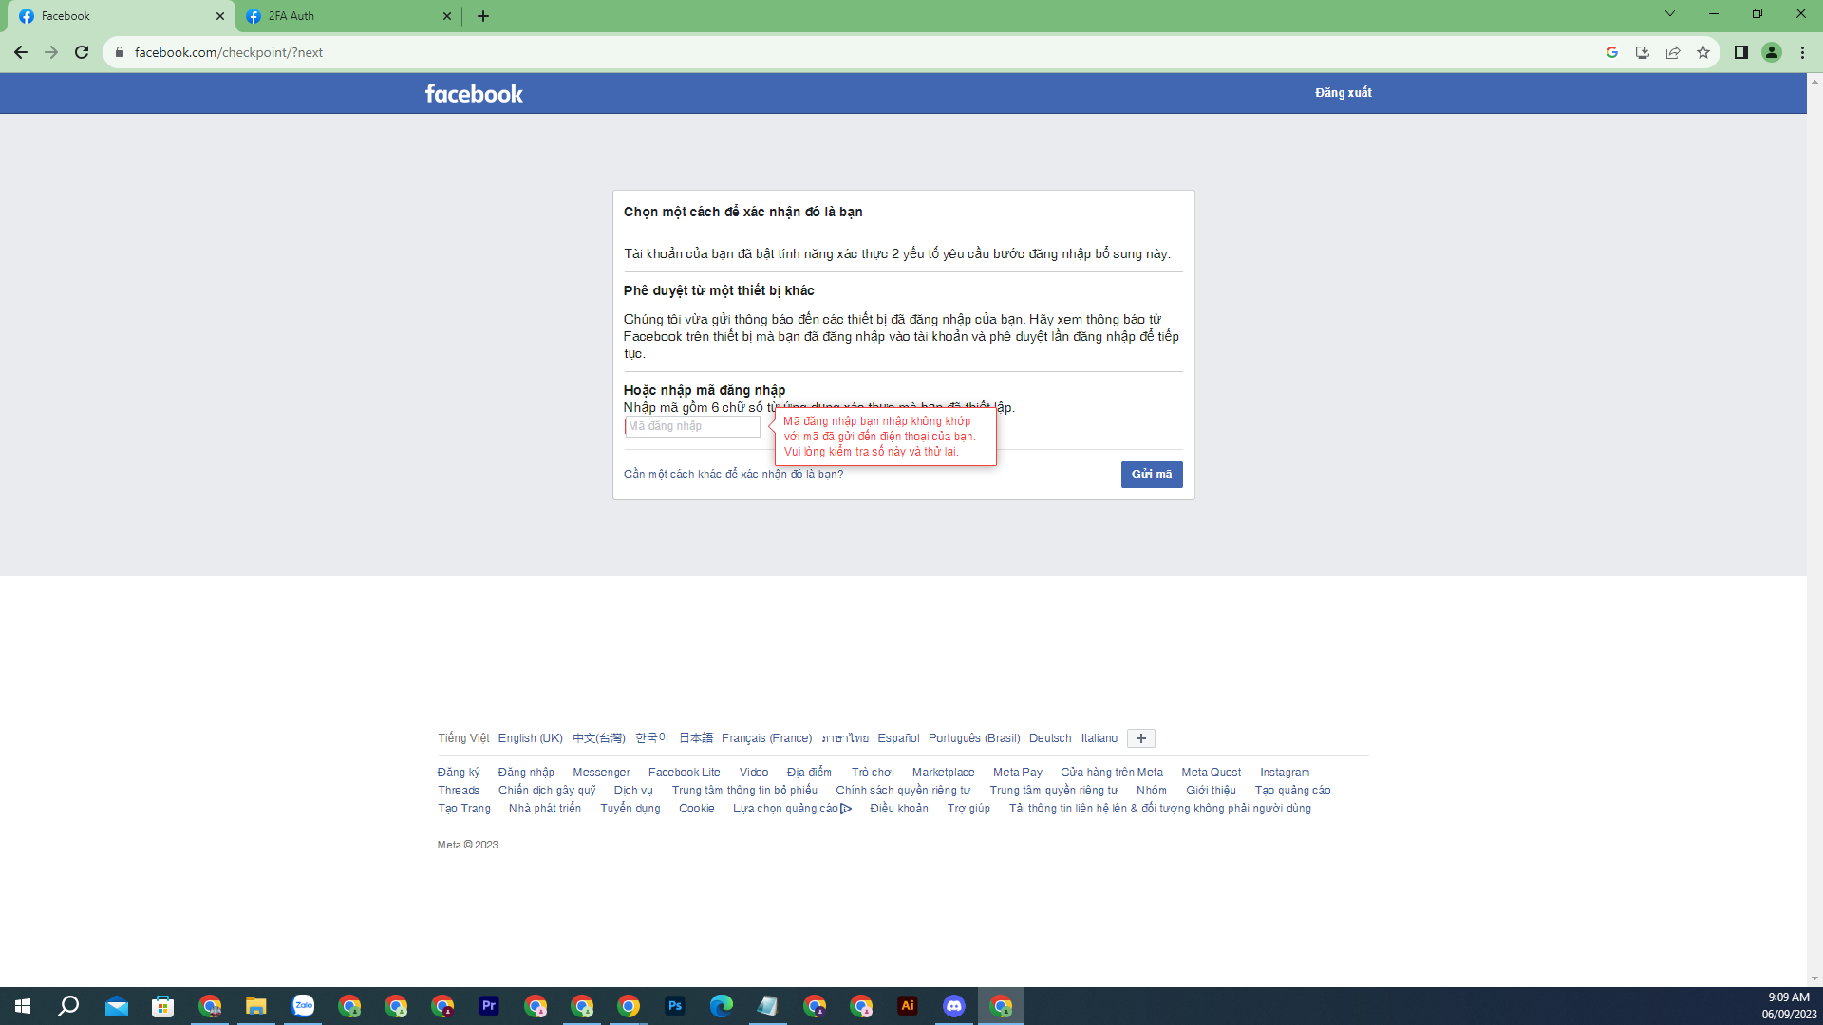Screen dimensions: 1823x1025
Task: Expand the tab search dropdown
Action: tap(1670, 13)
